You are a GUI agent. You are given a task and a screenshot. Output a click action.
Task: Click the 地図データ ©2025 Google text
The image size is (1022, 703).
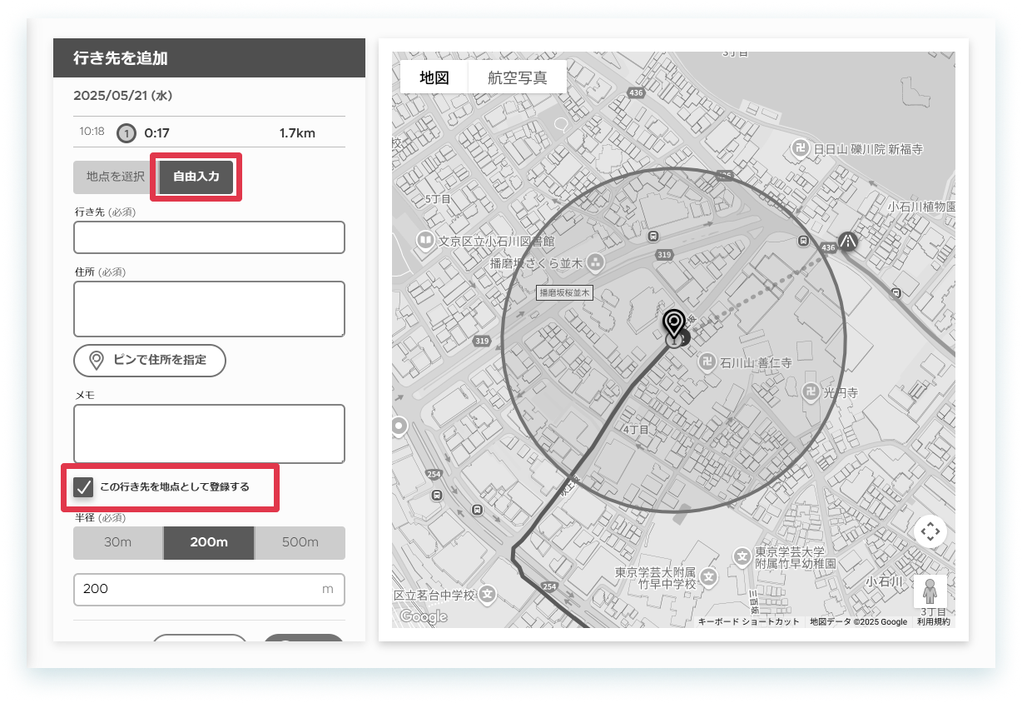(x=858, y=622)
